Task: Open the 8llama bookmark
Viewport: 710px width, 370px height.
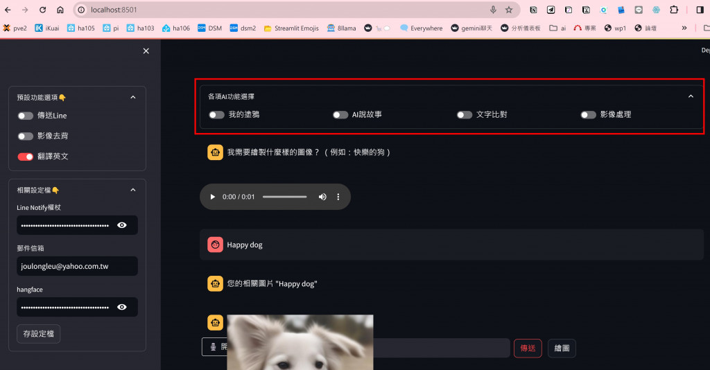Action: (x=341, y=28)
